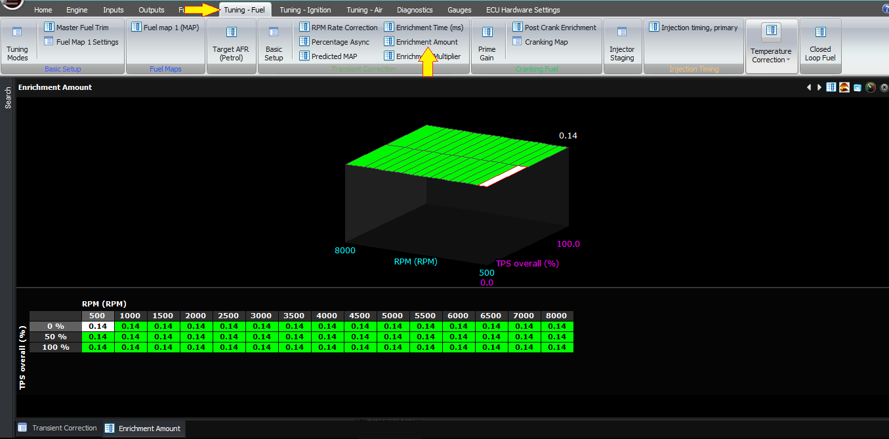Select the 50 % row, 6500 RPM cell
889x439 pixels.
[x=491, y=337]
